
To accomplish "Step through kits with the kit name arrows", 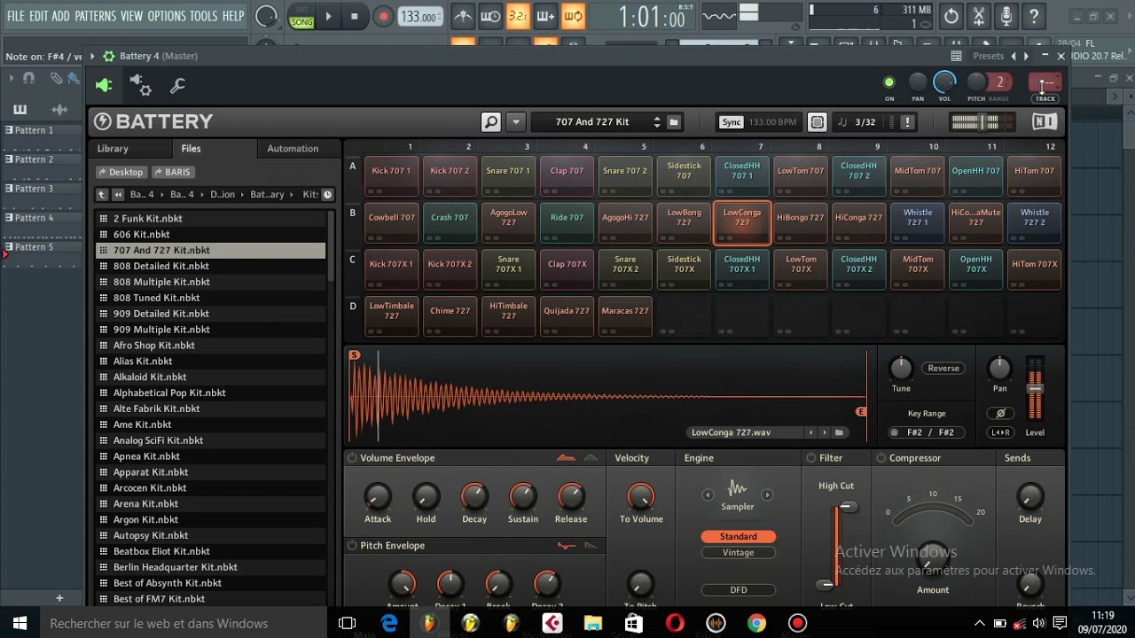I will (657, 122).
